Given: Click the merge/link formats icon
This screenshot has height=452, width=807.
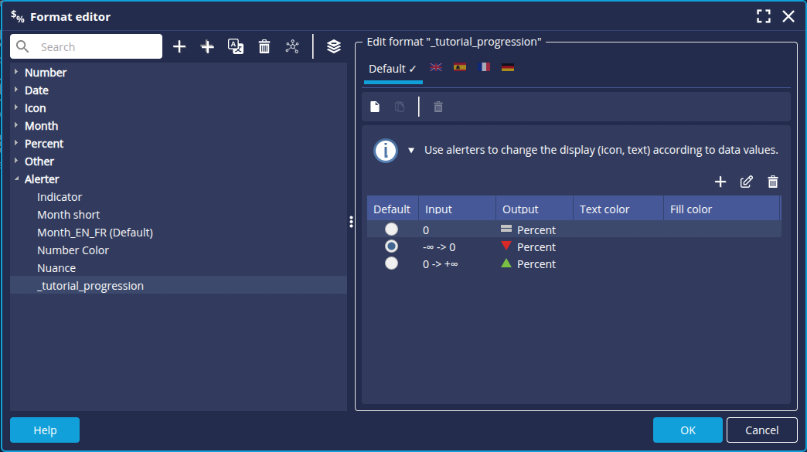Looking at the screenshot, I should tap(292, 46).
